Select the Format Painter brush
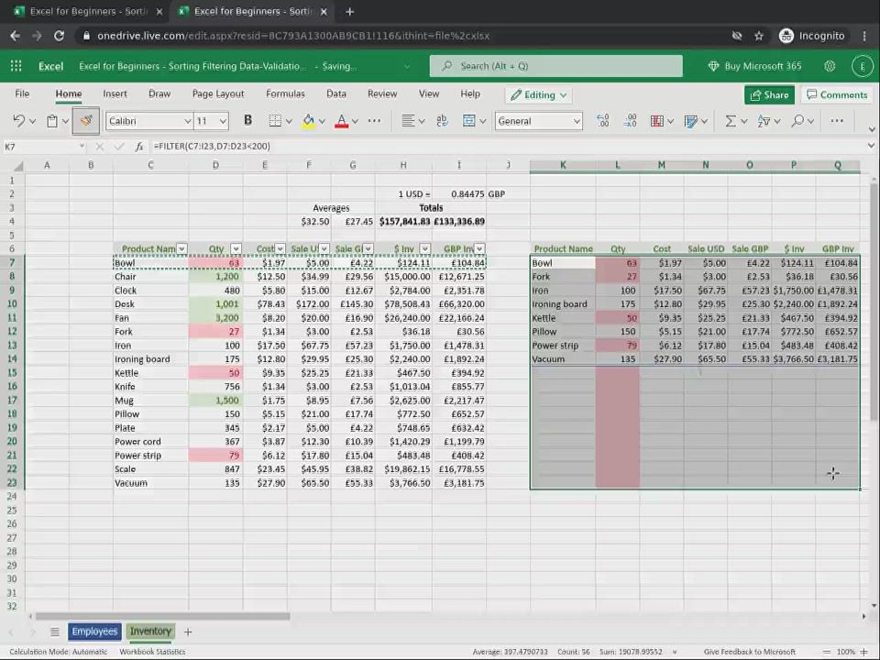 pyautogui.click(x=86, y=121)
